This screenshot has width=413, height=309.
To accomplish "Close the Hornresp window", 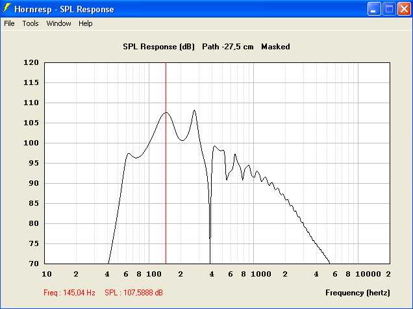I will [403, 9].
